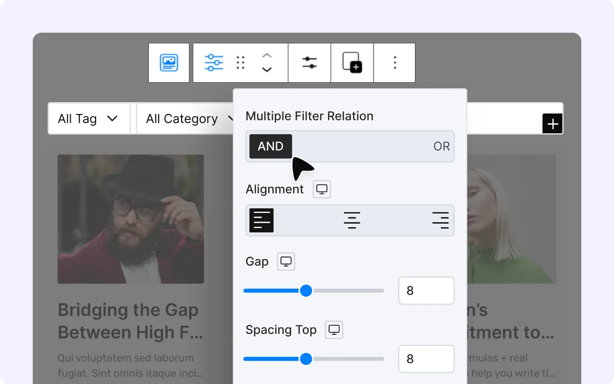Open the filter settings sliders icon
Viewport: 614px width, 384px height.
tap(310, 63)
